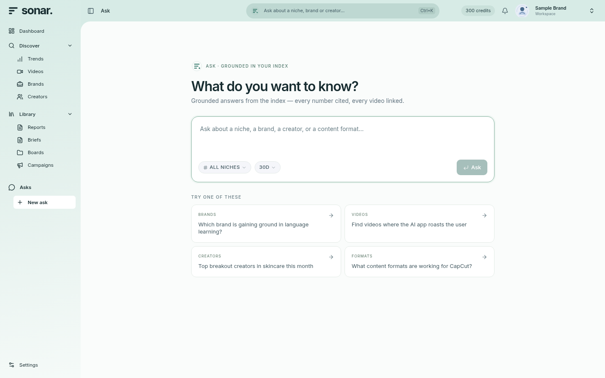Click the sonar logo
Image resolution: width=605 pixels, height=378 pixels.
pos(31,11)
